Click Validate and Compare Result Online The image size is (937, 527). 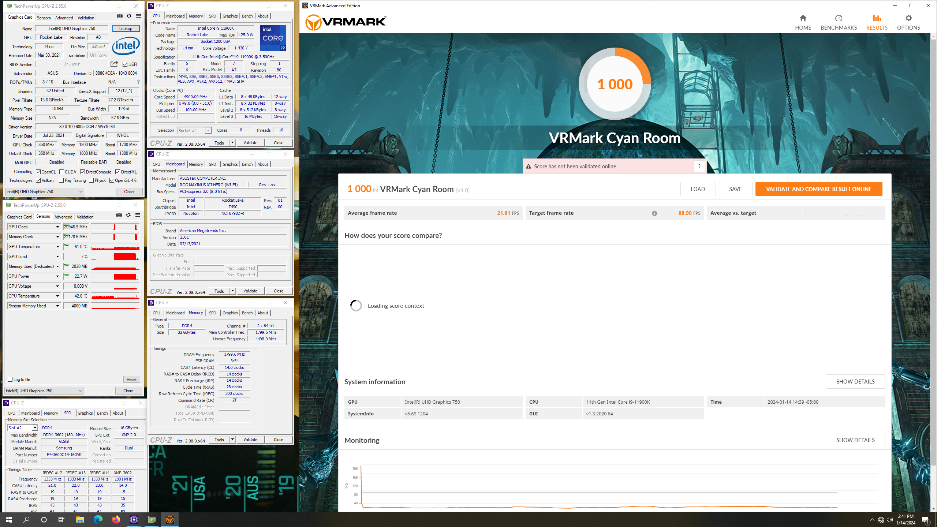[819, 189]
